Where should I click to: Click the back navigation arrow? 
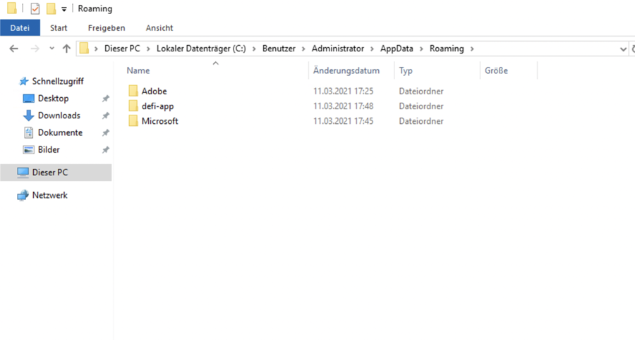point(13,49)
